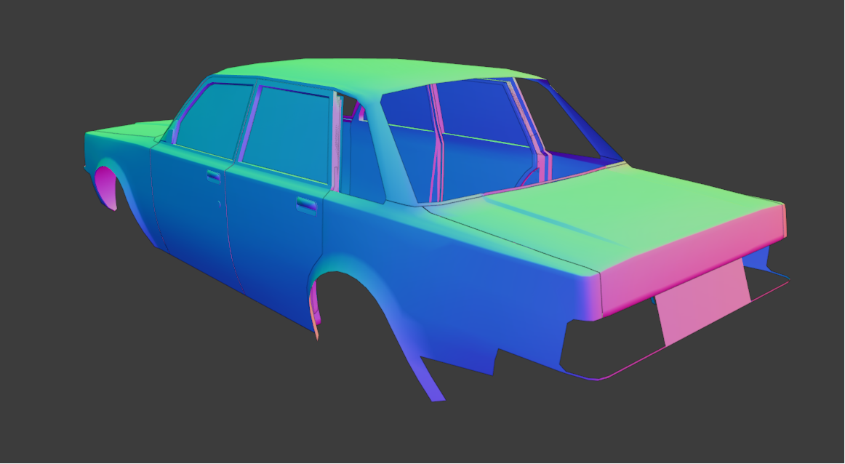The width and height of the screenshot is (845, 464).
Task: Select the car model's green roof panel
Action: pos(377,76)
